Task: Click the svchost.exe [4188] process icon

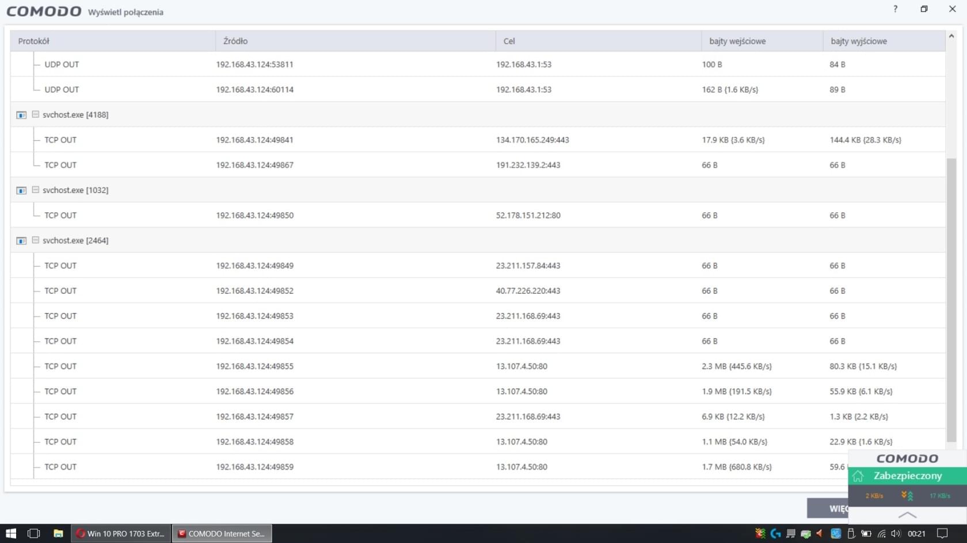Action: click(x=21, y=115)
